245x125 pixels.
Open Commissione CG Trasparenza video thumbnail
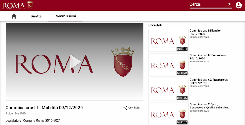(x=168, y=89)
